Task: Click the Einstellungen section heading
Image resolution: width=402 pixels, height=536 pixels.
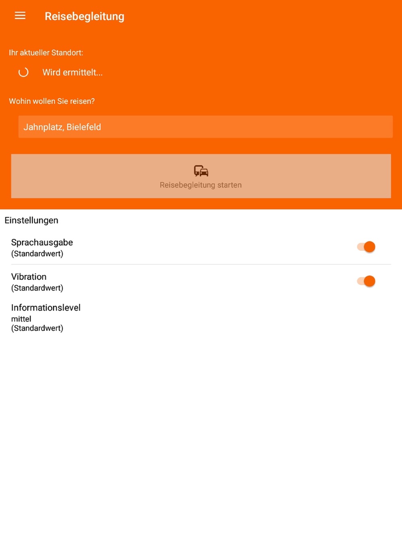Action: coord(31,220)
